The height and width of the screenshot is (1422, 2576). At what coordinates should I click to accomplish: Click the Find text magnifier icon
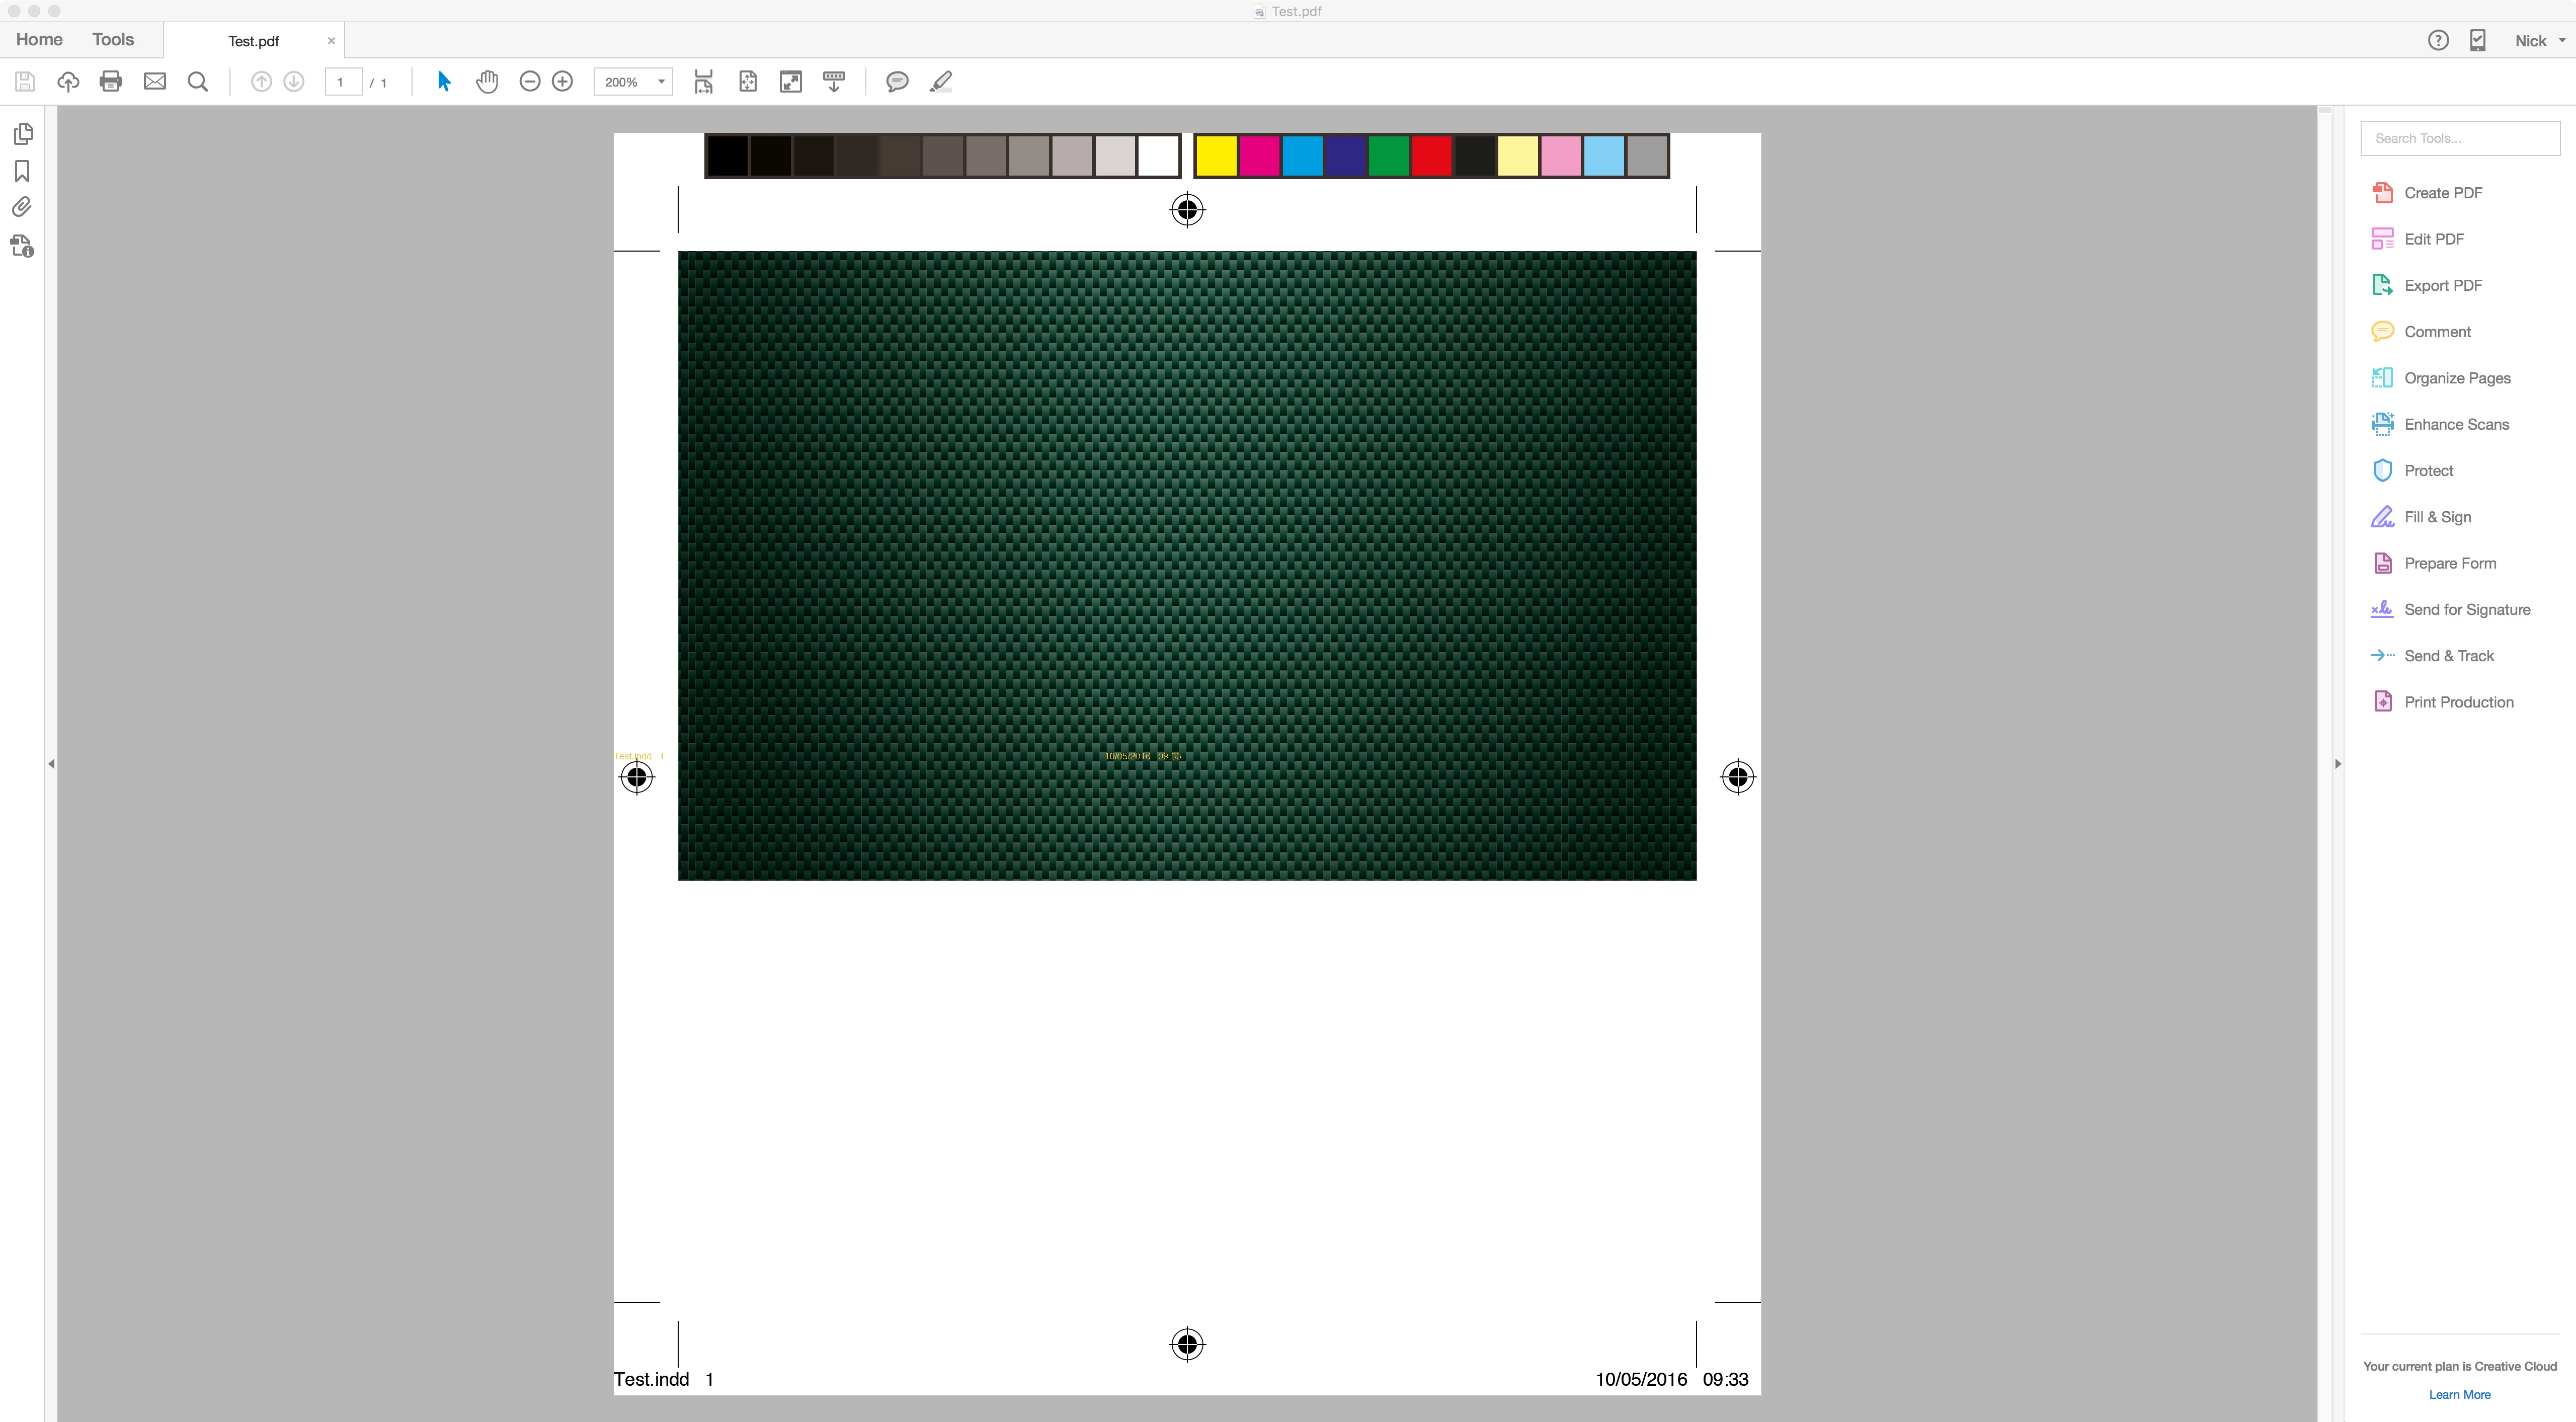click(198, 82)
